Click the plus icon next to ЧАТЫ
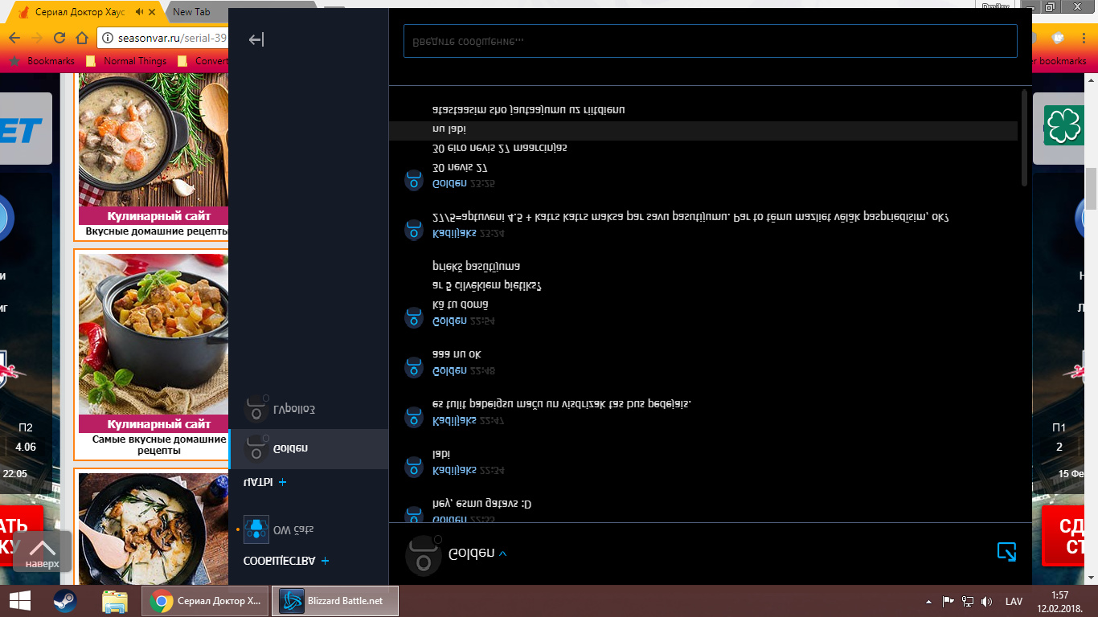The height and width of the screenshot is (617, 1098). [x=282, y=482]
